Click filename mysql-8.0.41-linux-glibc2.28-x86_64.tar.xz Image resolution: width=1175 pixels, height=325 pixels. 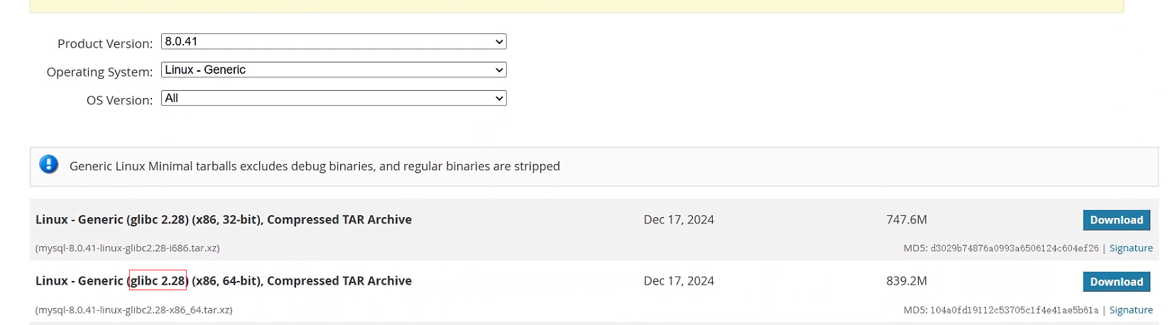pyautogui.click(x=134, y=310)
